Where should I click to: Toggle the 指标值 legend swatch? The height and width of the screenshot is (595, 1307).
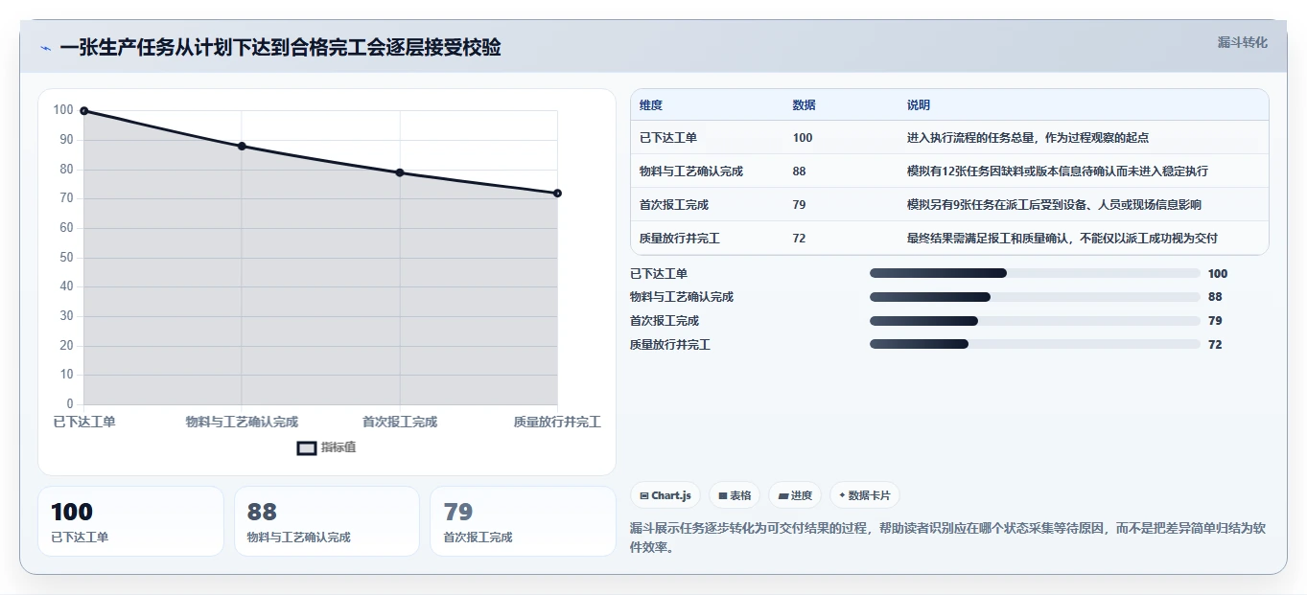(x=307, y=448)
